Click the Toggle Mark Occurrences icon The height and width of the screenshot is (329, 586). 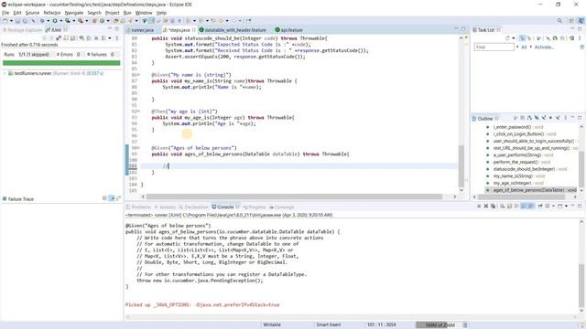pyautogui.click(x=151, y=21)
